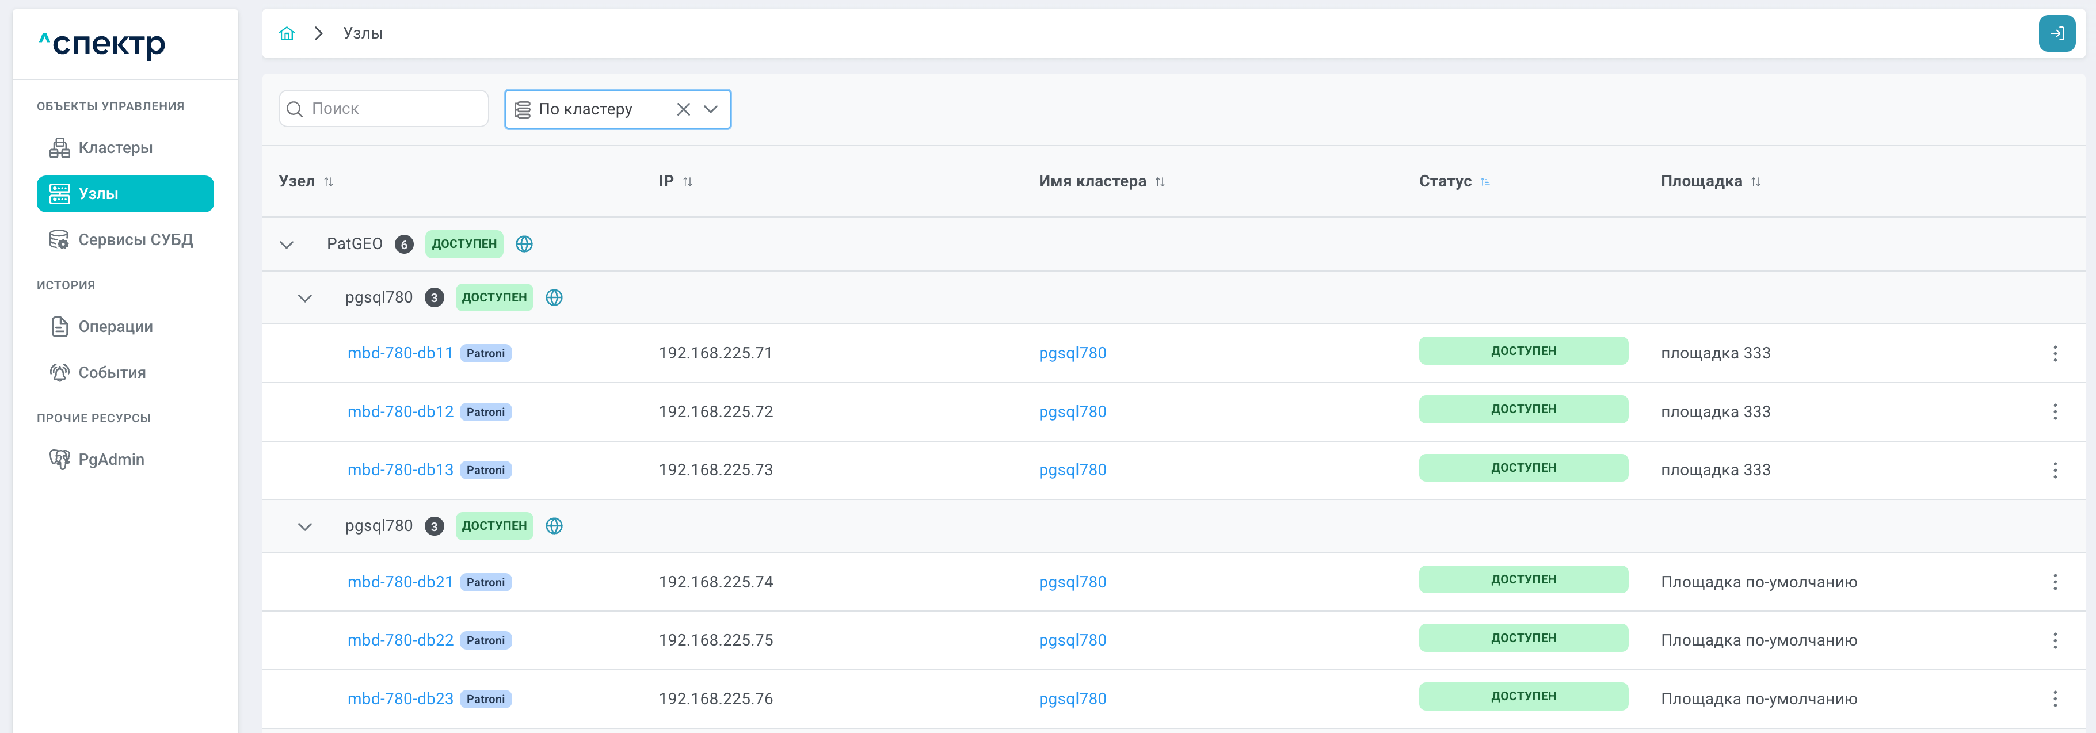Open the По кластеру grouping dropdown
The image size is (2096, 733).
click(x=710, y=109)
